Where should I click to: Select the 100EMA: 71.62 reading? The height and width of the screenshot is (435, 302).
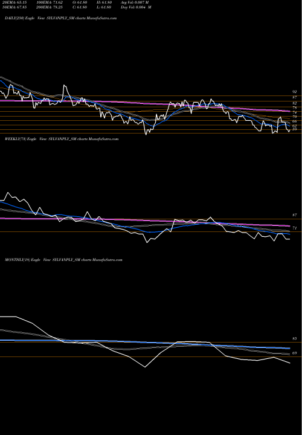pyautogui.click(x=50, y=2)
